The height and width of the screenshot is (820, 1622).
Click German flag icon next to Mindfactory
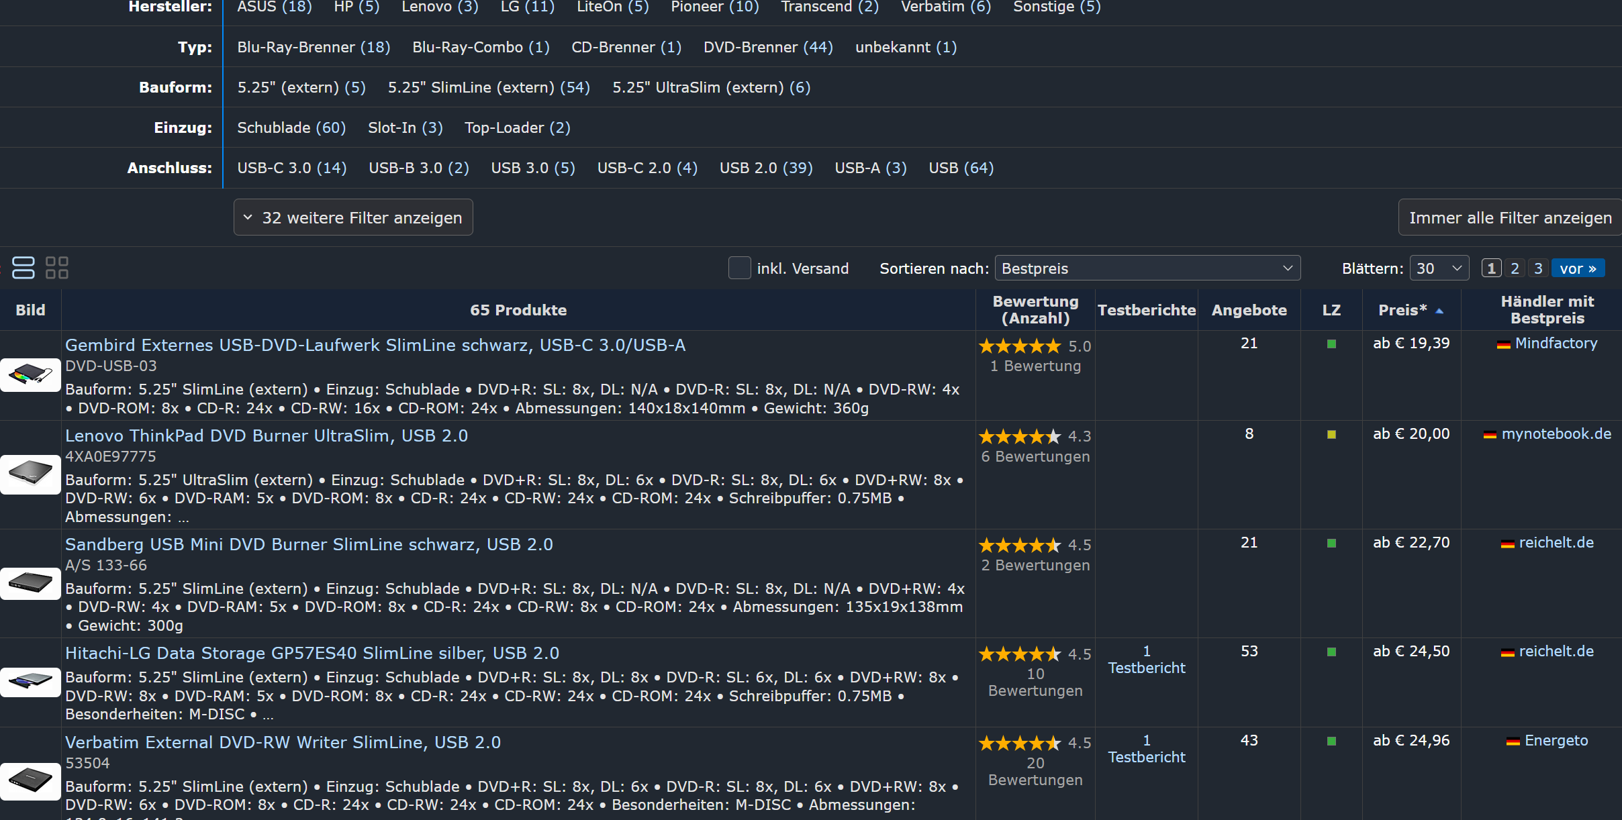click(1504, 344)
